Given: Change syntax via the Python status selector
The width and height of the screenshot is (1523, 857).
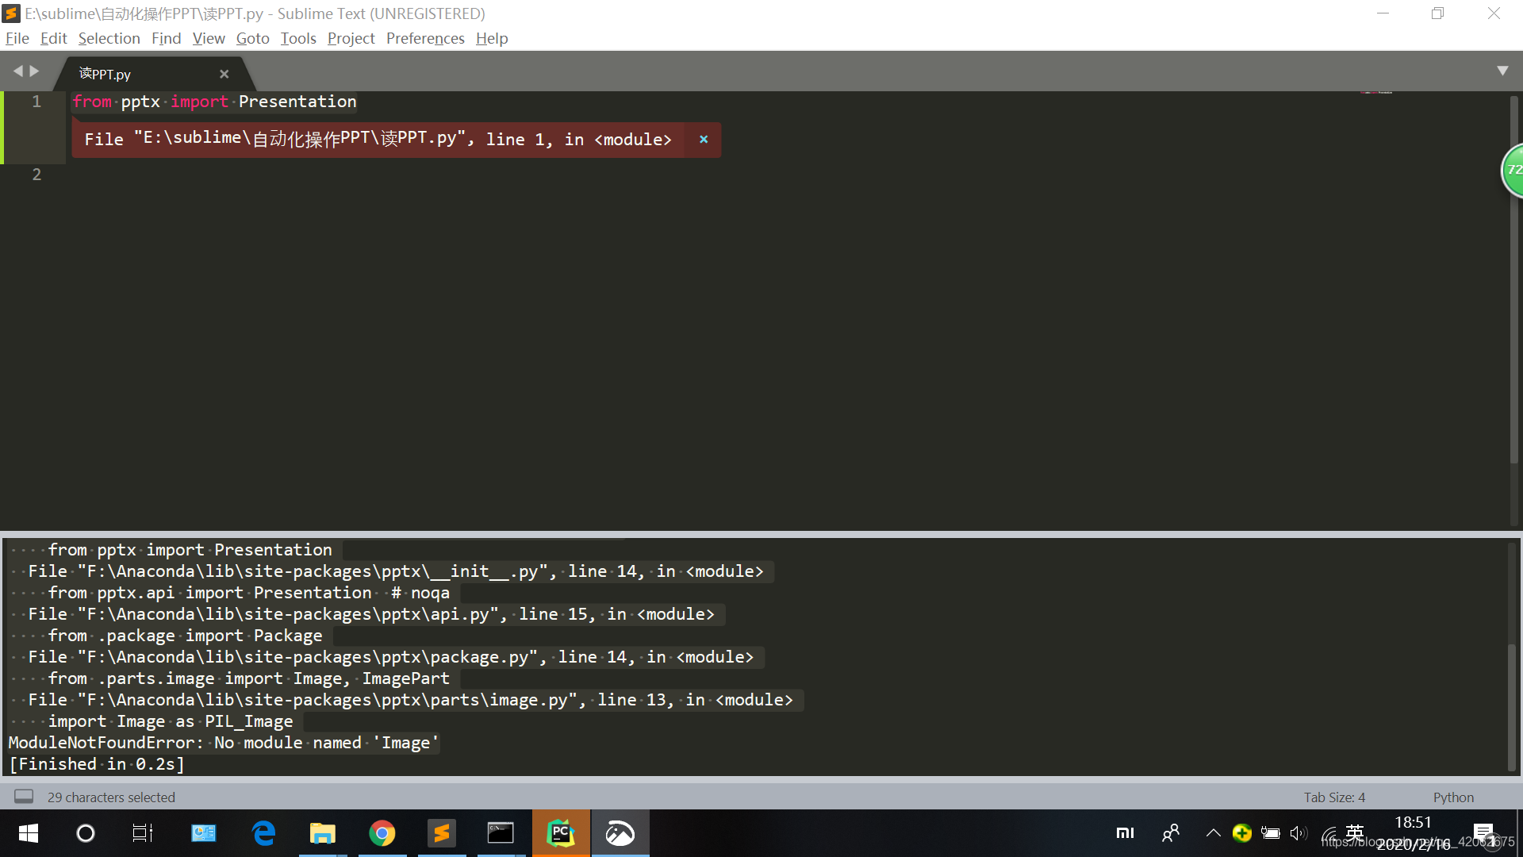Looking at the screenshot, I should click(1452, 797).
